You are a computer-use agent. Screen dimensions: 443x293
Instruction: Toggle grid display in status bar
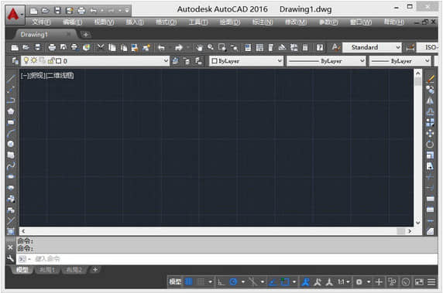[x=188, y=281]
